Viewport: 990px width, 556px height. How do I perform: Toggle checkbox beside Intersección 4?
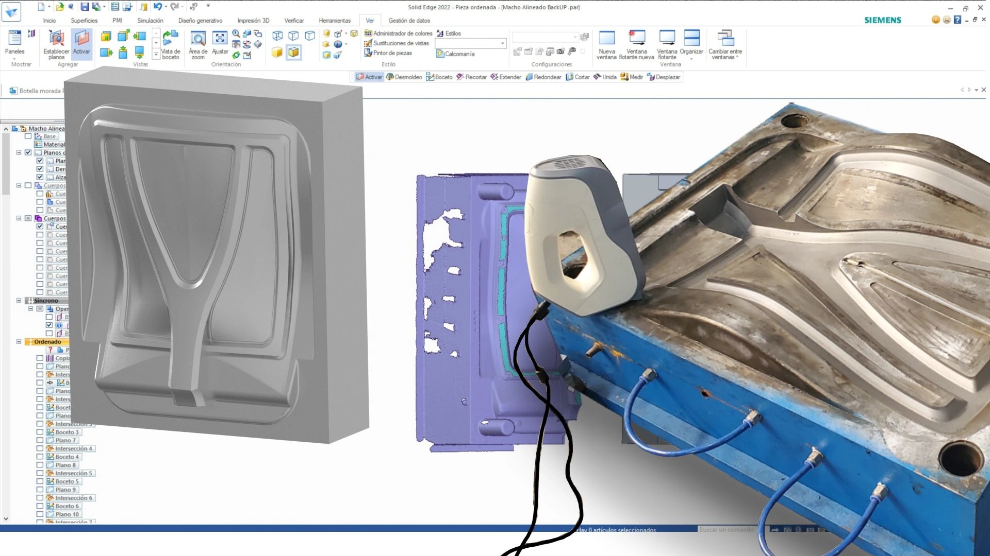click(x=40, y=448)
